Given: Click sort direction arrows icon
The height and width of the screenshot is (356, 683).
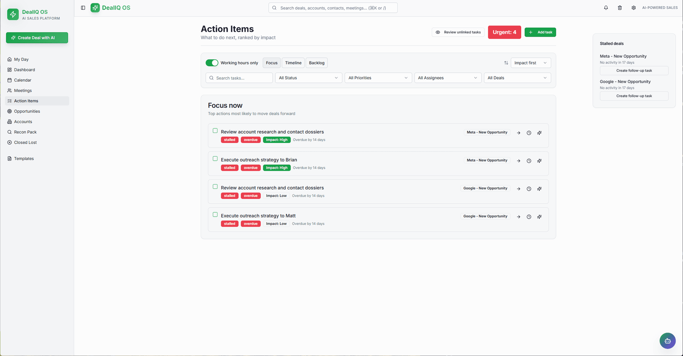Looking at the screenshot, I should point(506,63).
